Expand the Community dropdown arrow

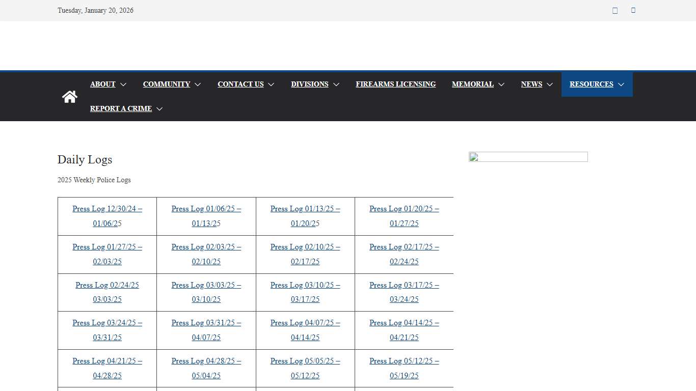point(198,85)
